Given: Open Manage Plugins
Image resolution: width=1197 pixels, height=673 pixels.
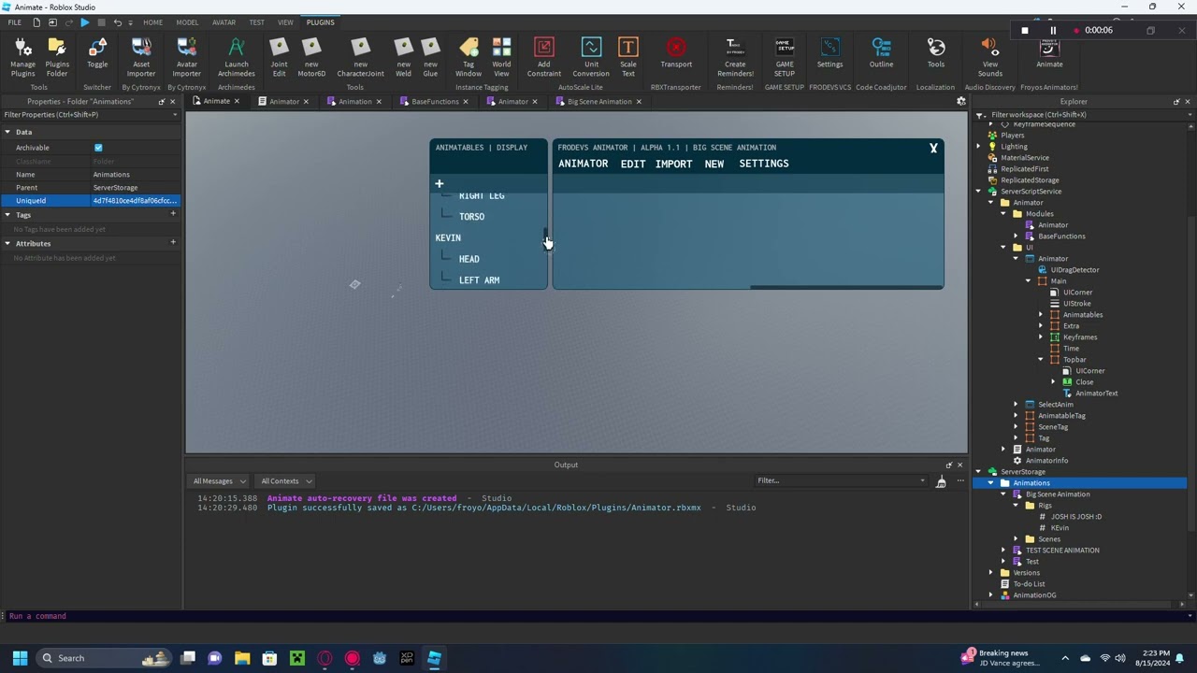Looking at the screenshot, I should [22, 58].
